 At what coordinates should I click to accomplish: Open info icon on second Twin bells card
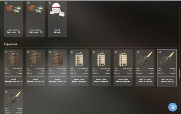[x=28, y=3]
